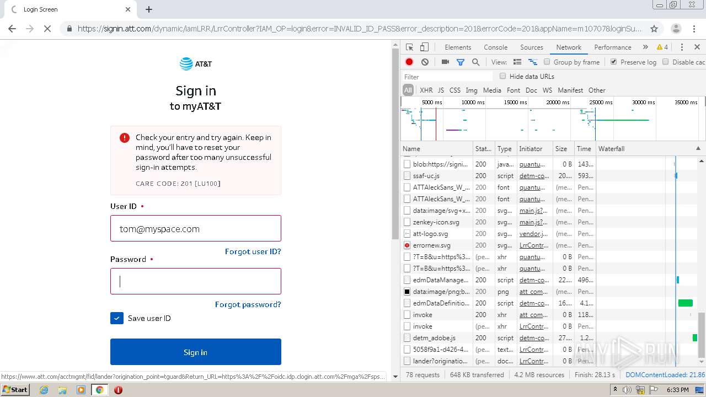The height and width of the screenshot is (397, 706).
Task: Select checkbox for detm_adobe.js row
Action: click(407, 338)
